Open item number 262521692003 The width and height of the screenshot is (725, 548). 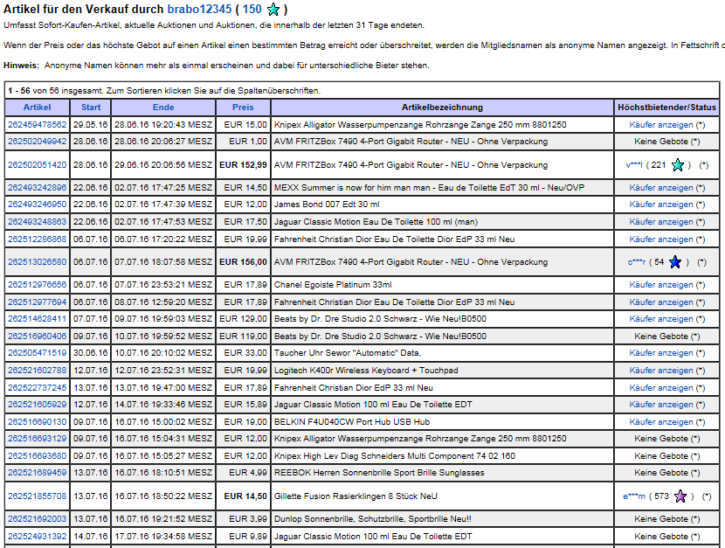pyautogui.click(x=37, y=519)
